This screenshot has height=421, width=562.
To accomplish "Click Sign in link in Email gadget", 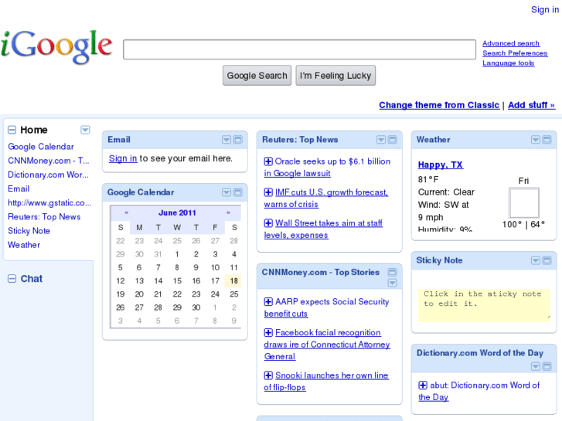I will point(123,158).
